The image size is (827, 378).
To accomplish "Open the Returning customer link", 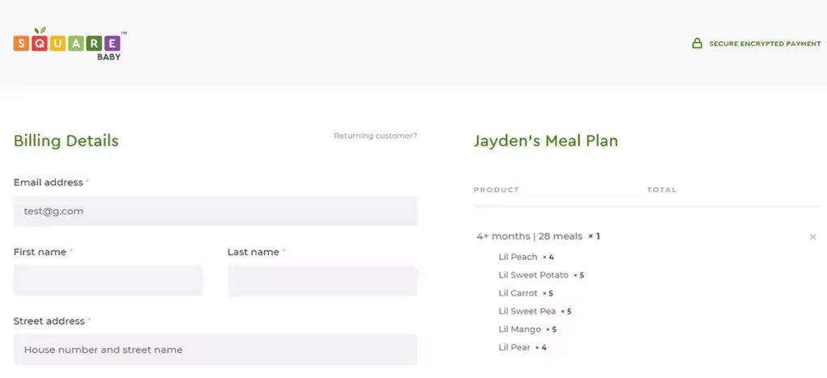I will (375, 136).
